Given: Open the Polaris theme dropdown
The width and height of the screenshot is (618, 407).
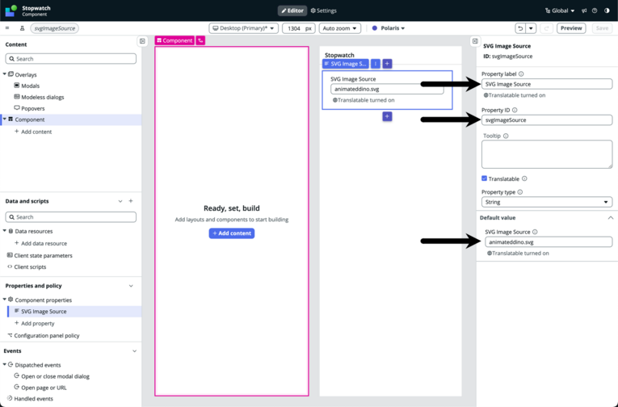Looking at the screenshot, I should tap(389, 28).
